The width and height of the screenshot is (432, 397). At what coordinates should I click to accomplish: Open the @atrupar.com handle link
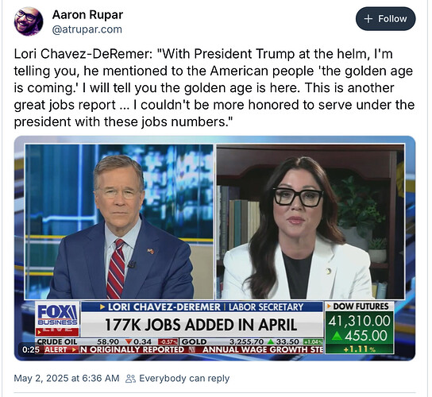point(87,29)
